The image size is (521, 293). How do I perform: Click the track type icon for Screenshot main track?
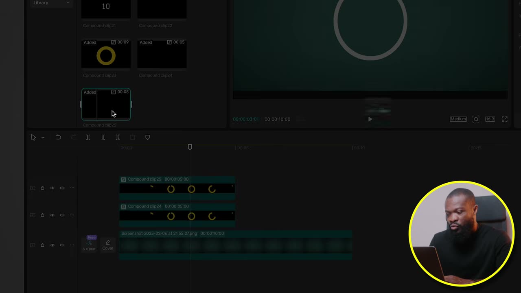[33, 245]
